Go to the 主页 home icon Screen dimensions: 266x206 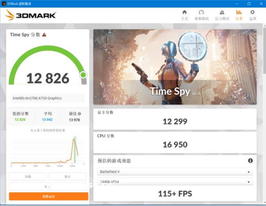point(185,13)
